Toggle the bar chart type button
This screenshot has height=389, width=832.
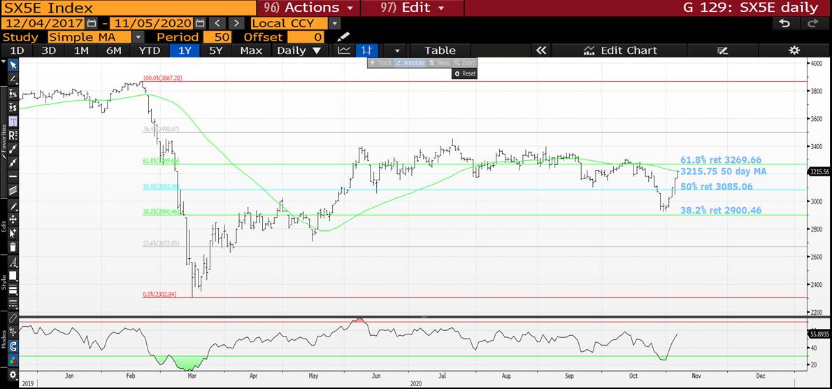366,50
